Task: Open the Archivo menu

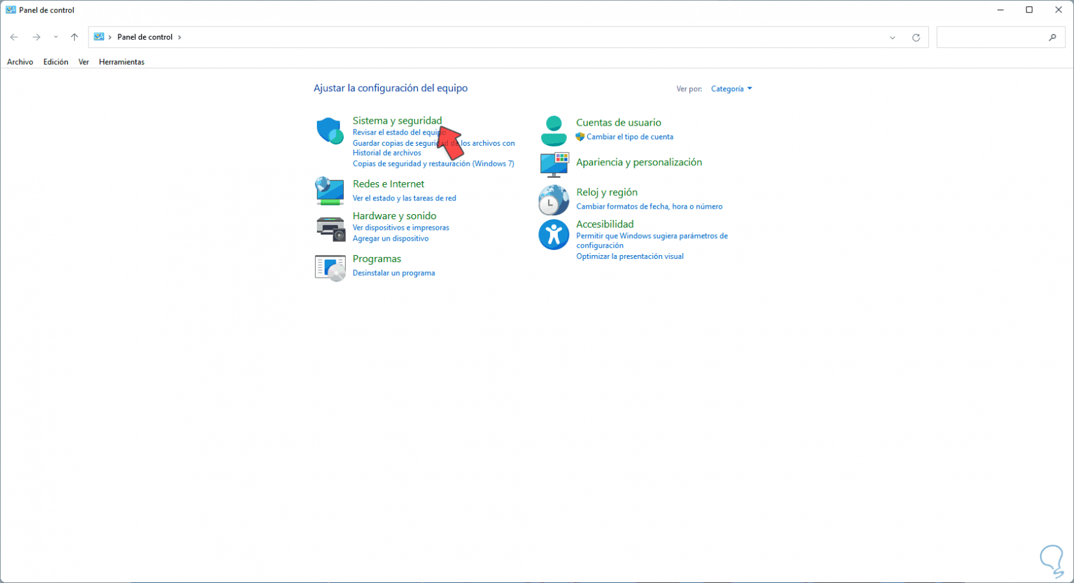Action: click(x=20, y=62)
